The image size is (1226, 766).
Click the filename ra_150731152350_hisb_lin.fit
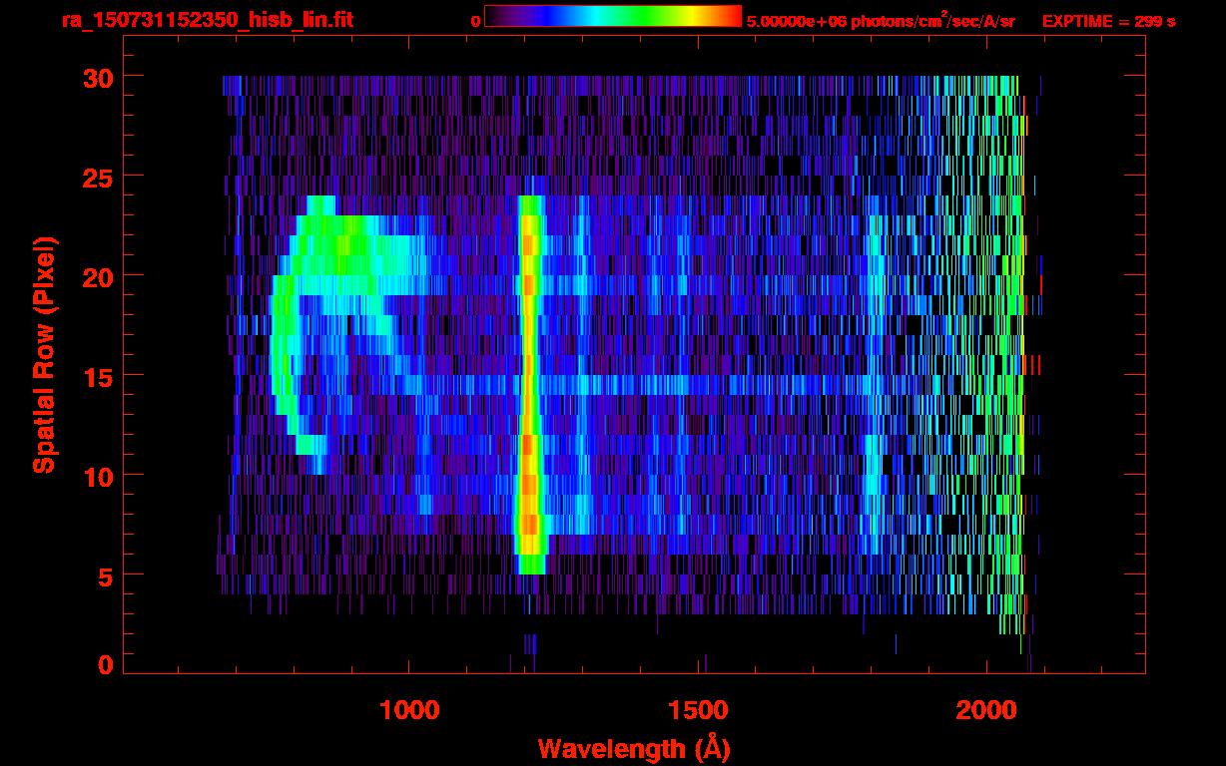click(x=207, y=20)
